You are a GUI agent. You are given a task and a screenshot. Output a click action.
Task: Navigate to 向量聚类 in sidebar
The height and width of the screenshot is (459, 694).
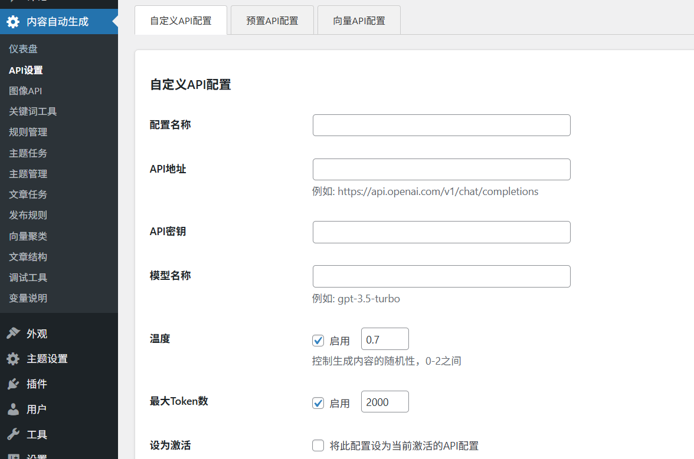[28, 236]
